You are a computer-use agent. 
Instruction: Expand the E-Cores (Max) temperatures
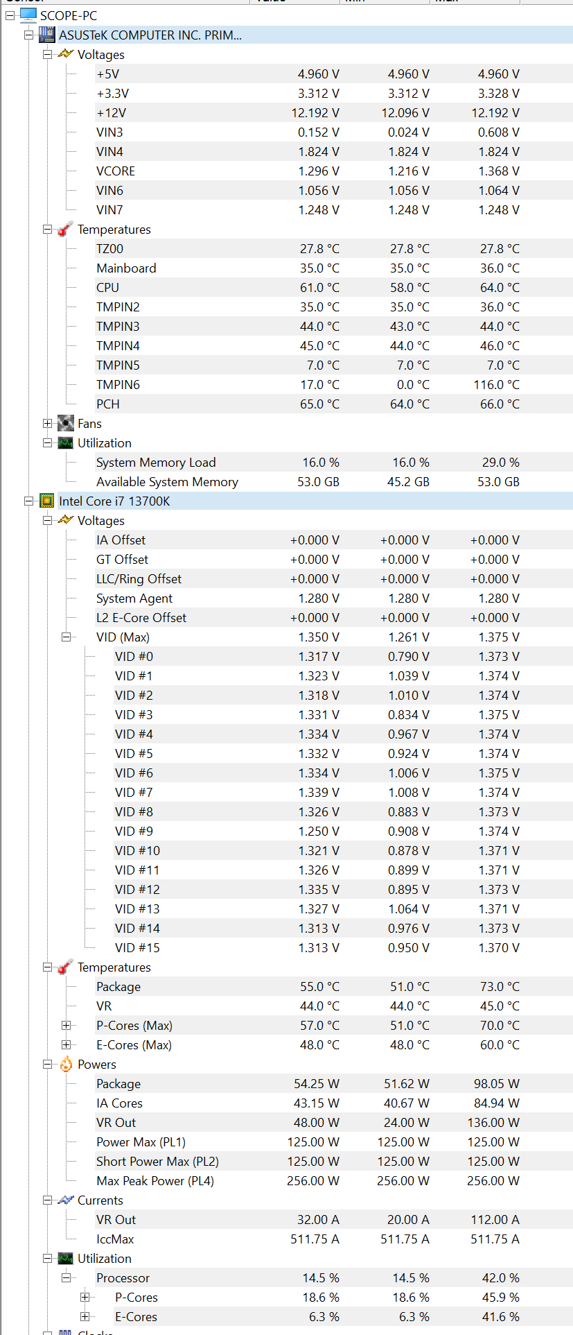66,1044
